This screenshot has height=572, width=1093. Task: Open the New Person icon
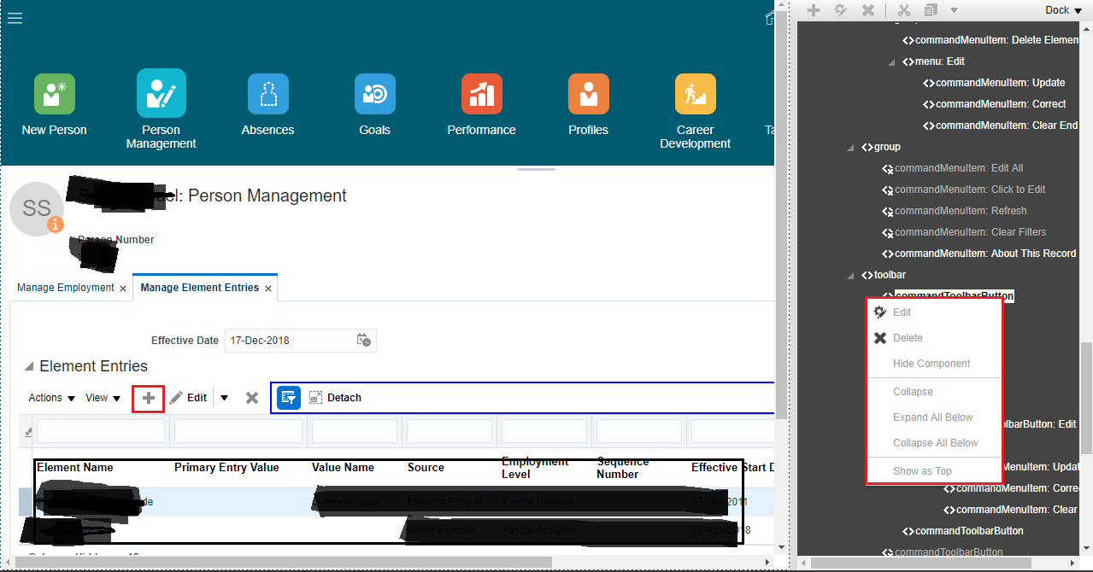point(55,94)
